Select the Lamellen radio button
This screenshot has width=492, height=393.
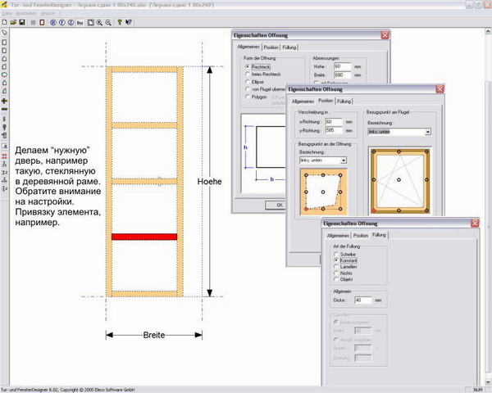coord(335,265)
